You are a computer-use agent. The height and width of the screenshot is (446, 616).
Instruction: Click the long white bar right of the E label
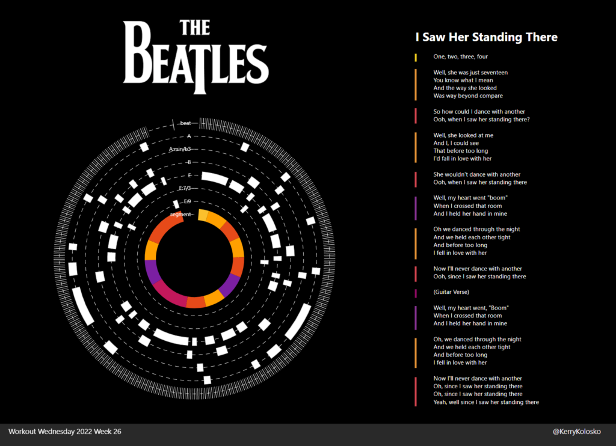(214, 179)
